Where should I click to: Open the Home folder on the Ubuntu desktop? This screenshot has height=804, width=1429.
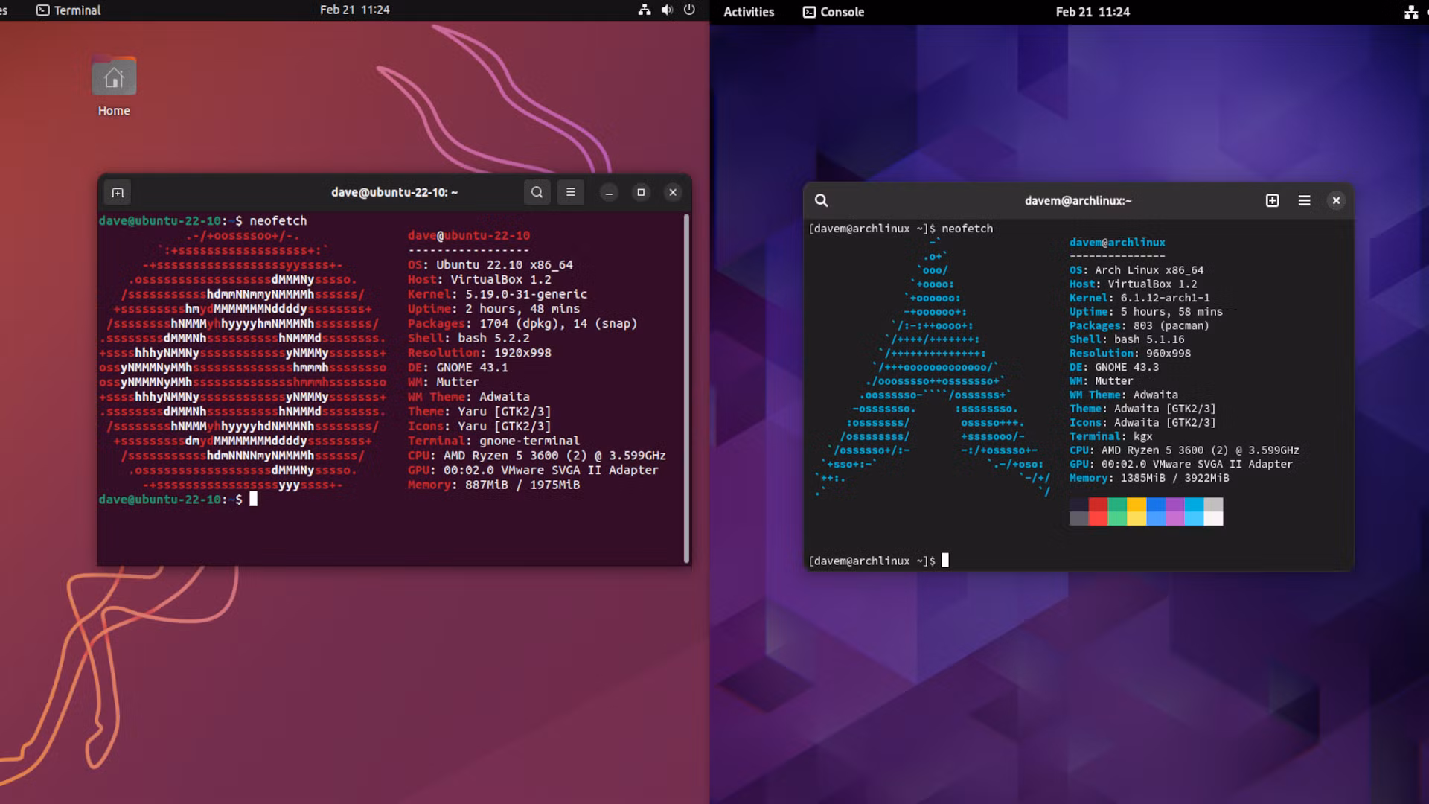(113, 74)
